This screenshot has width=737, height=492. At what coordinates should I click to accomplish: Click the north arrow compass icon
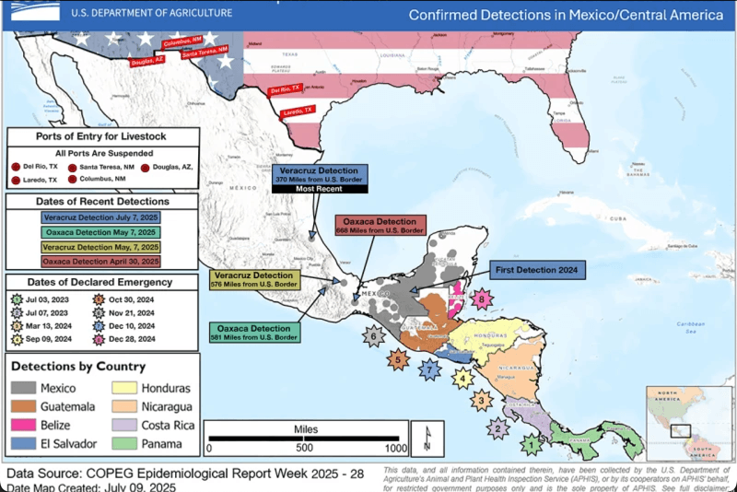pos(427,436)
